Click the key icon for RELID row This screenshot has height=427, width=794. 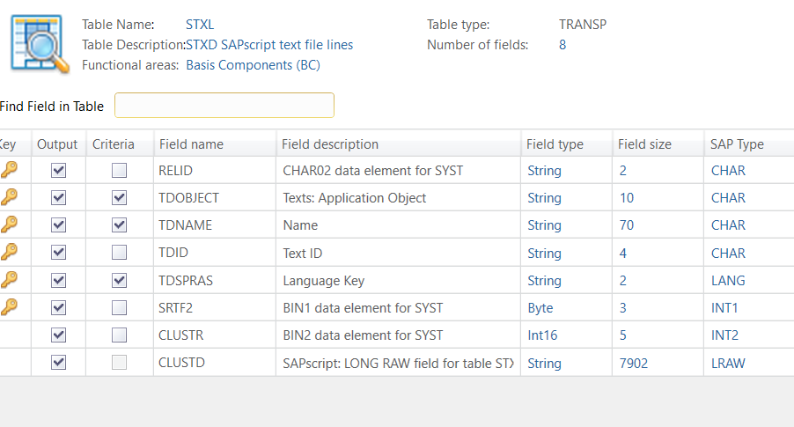(9, 171)
